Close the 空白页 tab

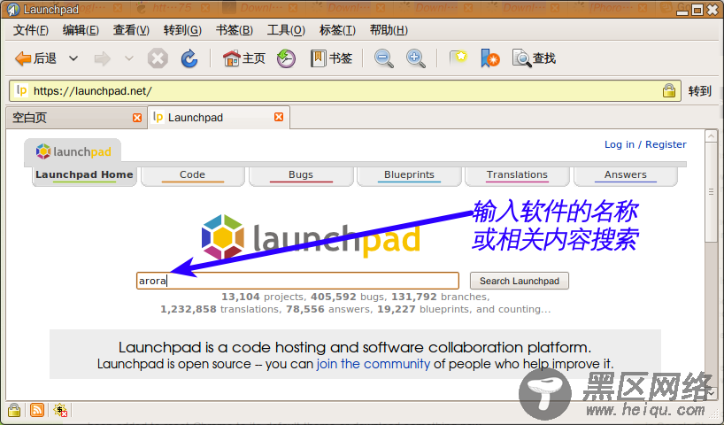click(137, 118)
